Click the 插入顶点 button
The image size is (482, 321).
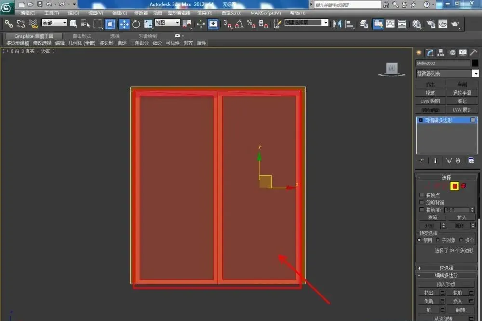click(446, 284)
